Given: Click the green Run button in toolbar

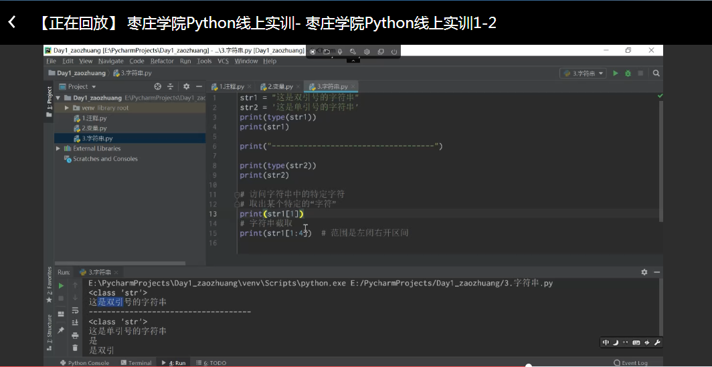Looking at the screenshot, I should (x=615, y=74).
